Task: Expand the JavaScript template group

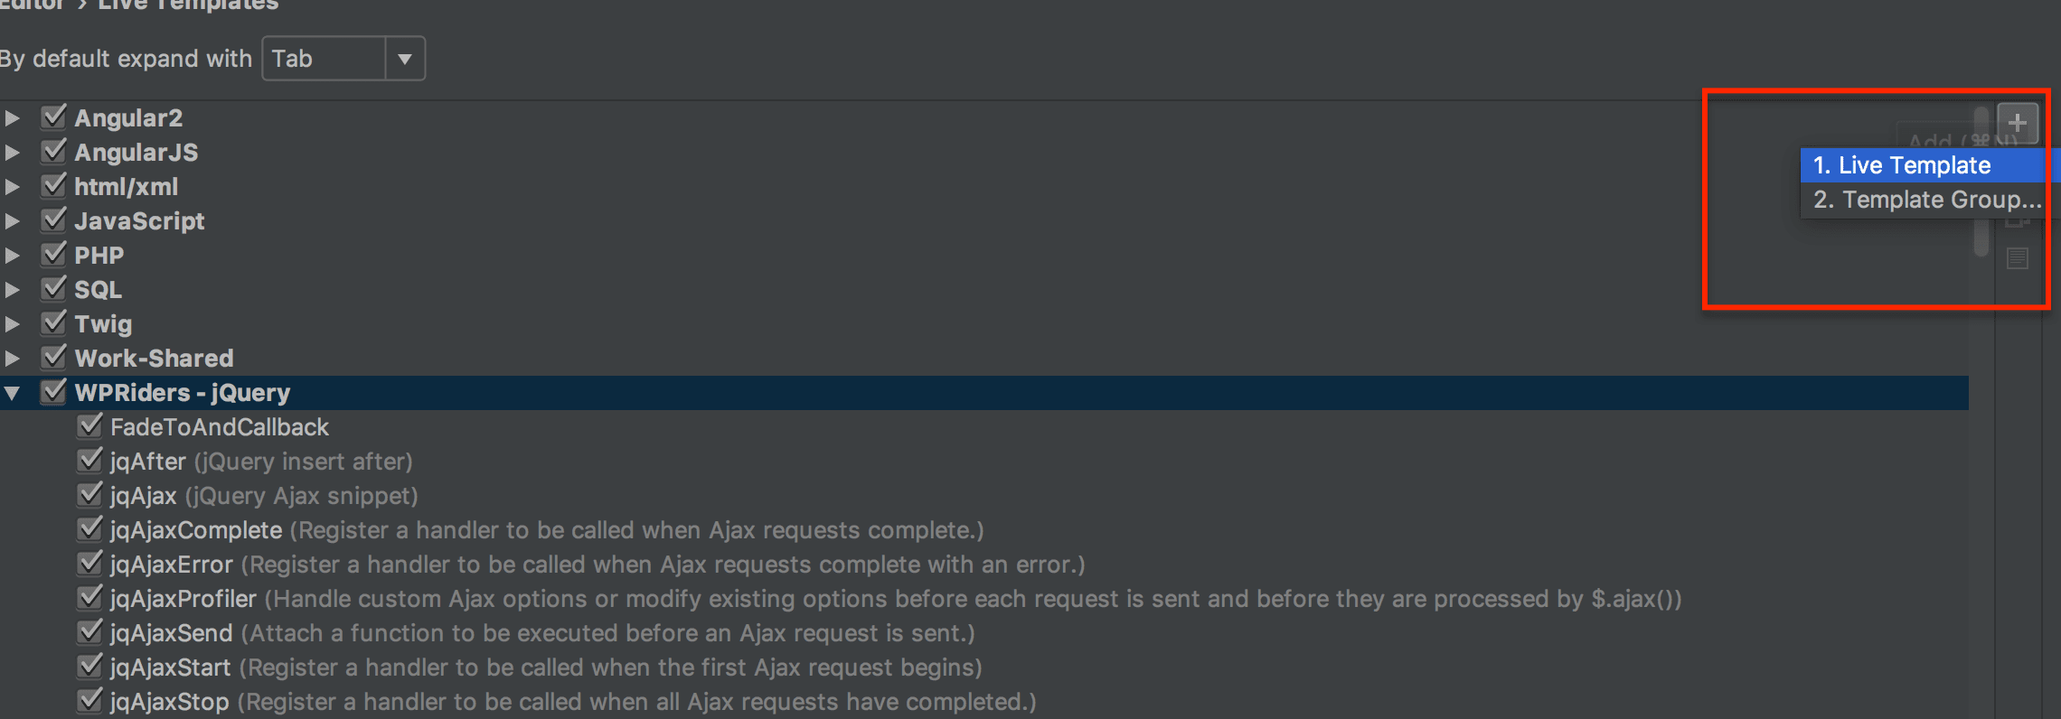Action: [x=13, y=221]
